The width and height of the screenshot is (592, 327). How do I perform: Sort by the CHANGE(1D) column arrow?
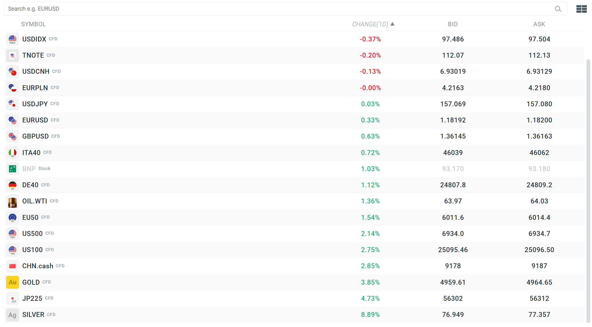[392, 24]
